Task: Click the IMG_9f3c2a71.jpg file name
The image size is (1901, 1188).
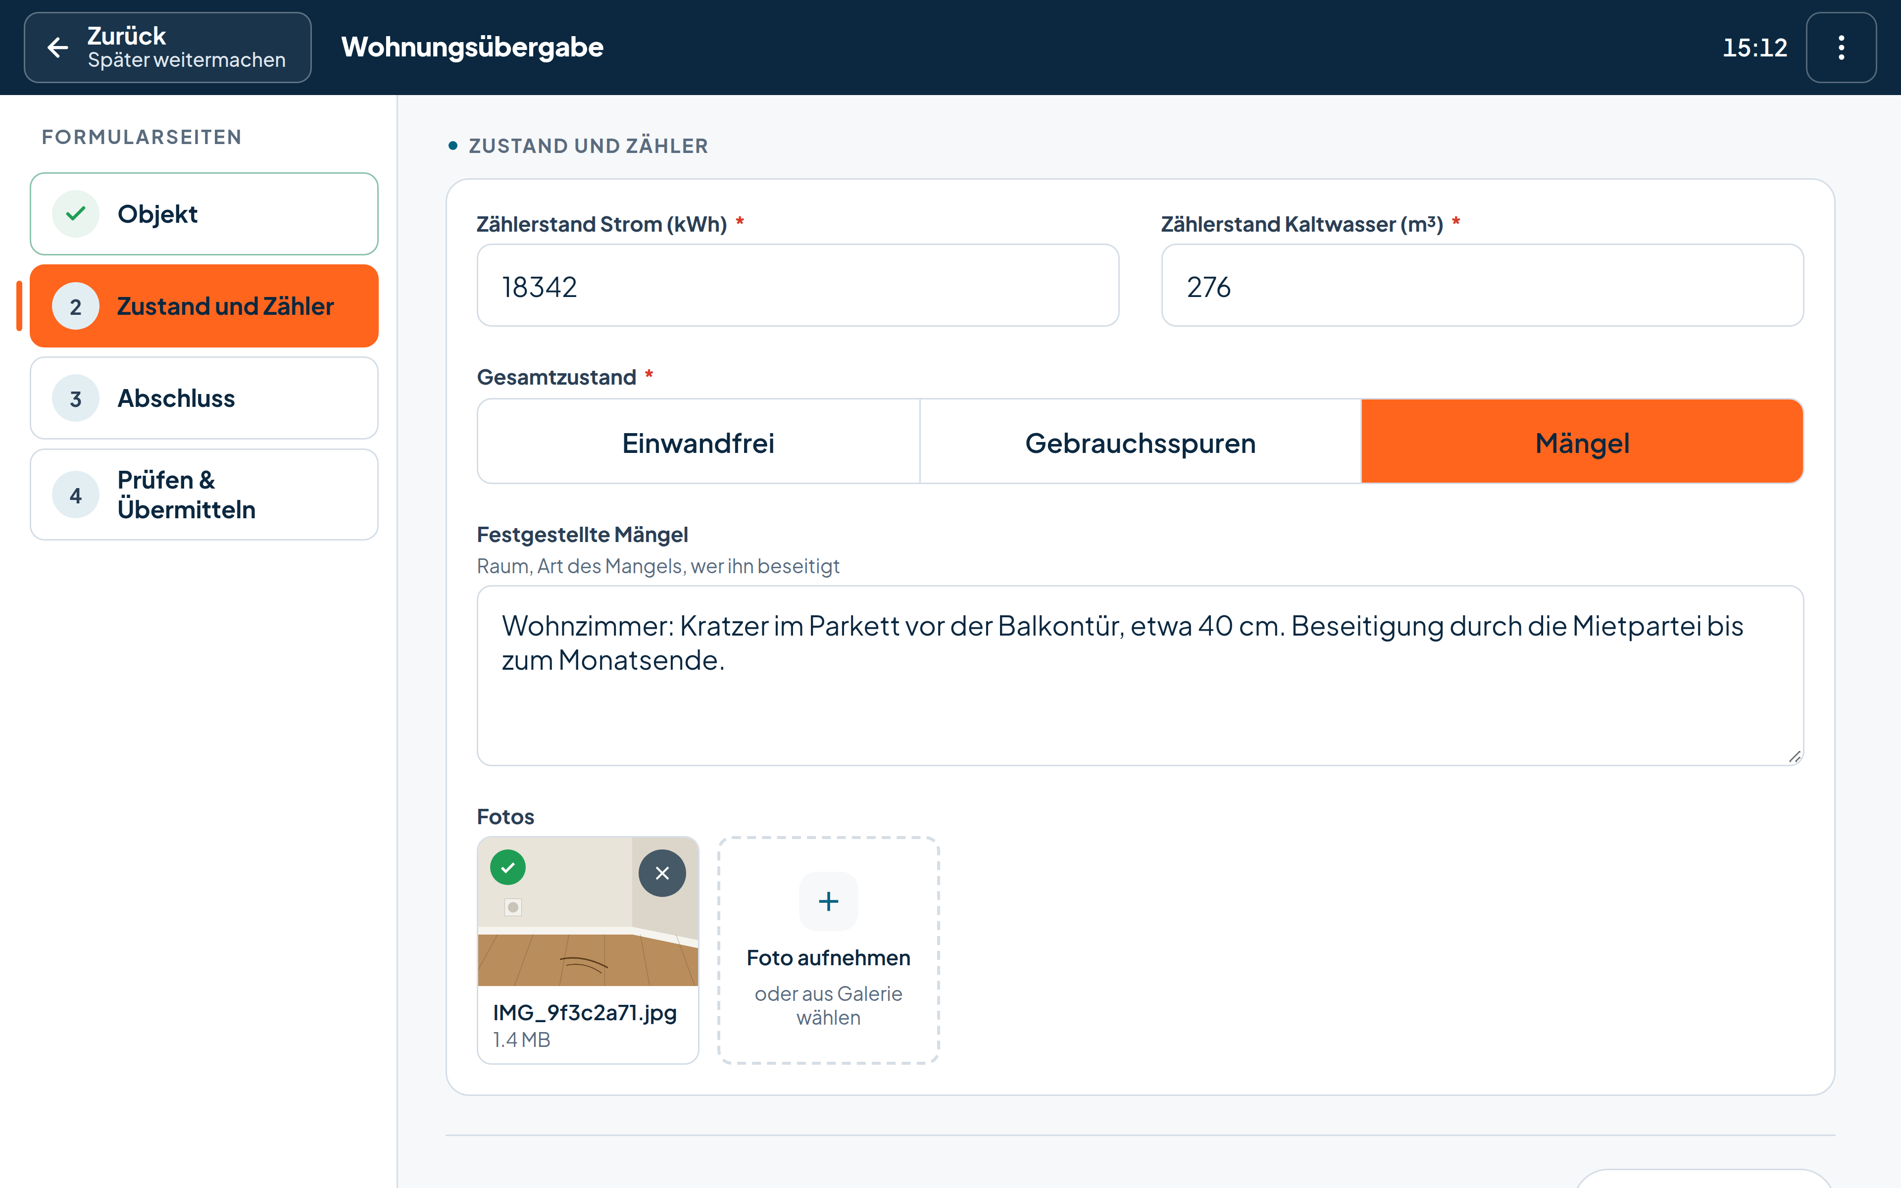Action: coord(585,1012)
